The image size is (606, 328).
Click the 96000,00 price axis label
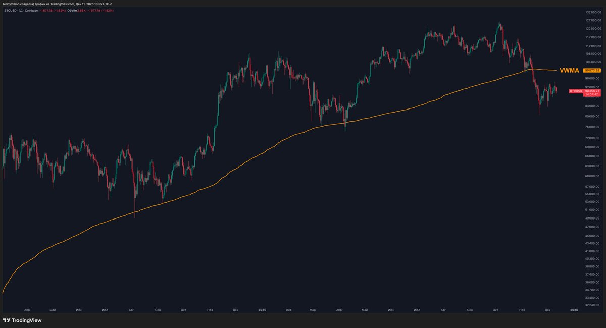(x=593, y=78)
